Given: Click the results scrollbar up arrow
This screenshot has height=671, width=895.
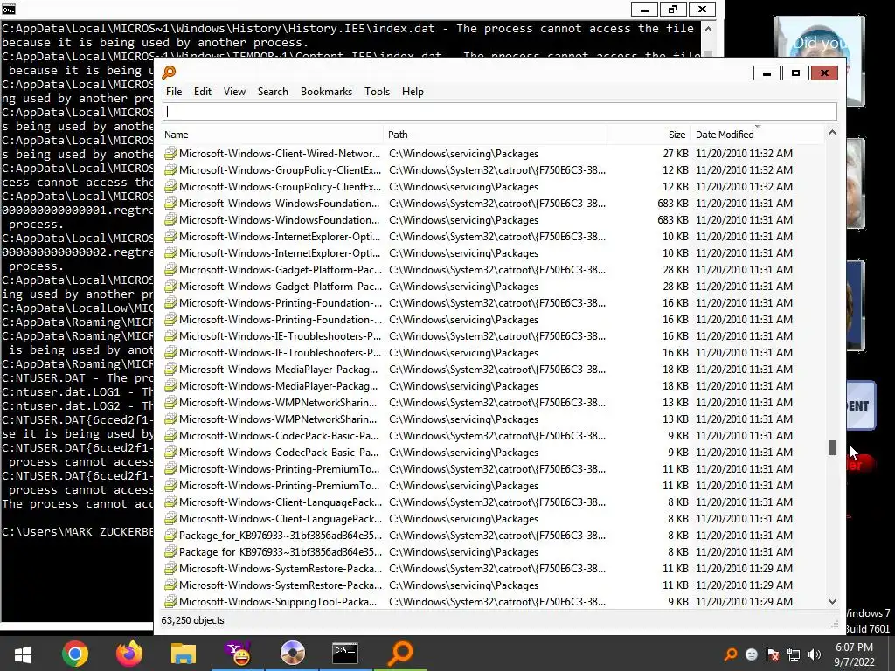Looking at the screenshot, I should point(832,133).
